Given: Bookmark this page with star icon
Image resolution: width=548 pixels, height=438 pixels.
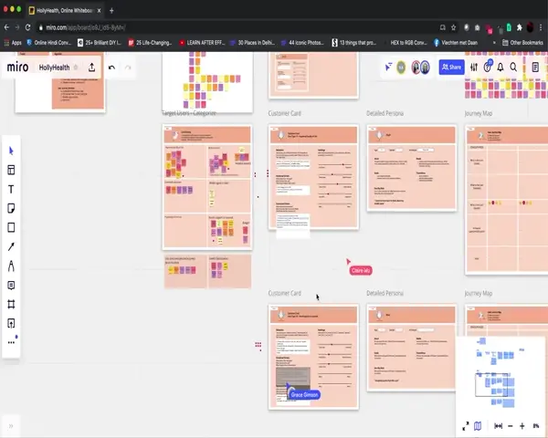Looking at the screenshot, I should click(453, 27).
